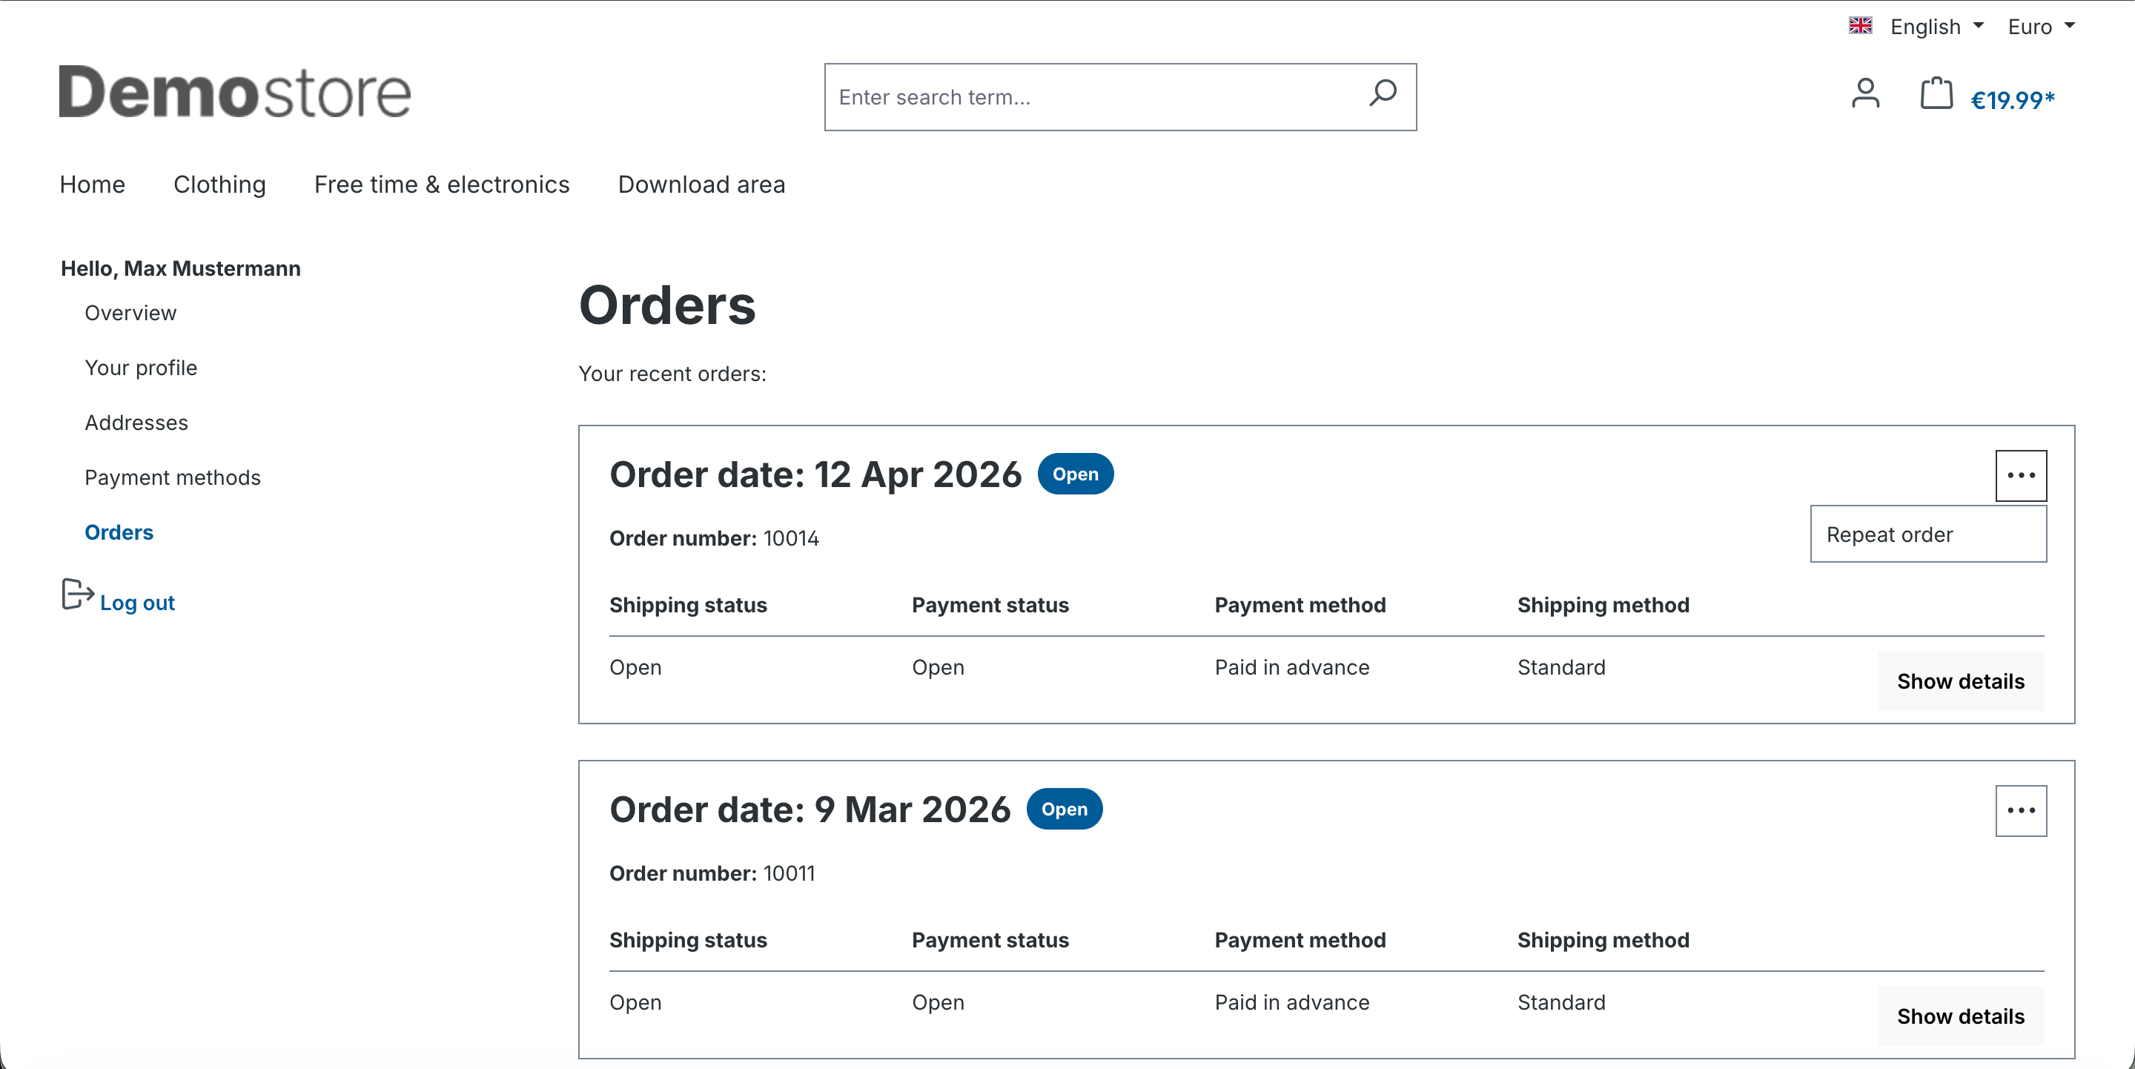Select Repeat order from the dropdown
The image size is (2135, 1069).
[x=1927, y=534]
